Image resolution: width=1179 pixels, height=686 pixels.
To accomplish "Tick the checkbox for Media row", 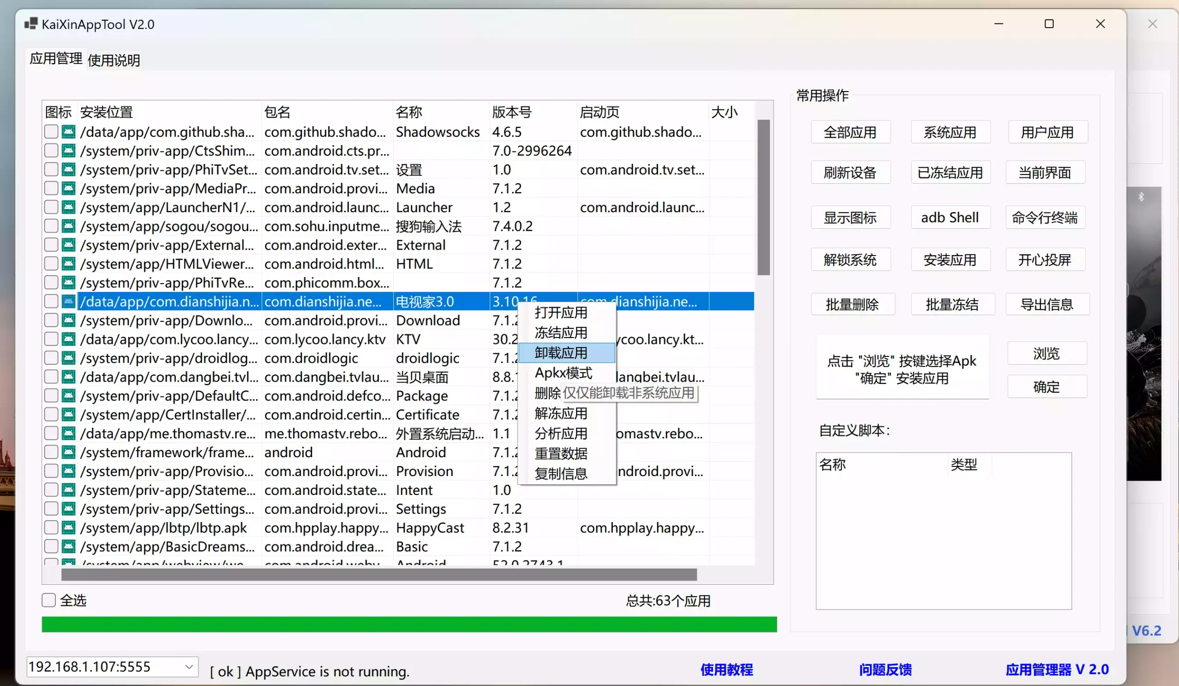I will click(51, 188).
